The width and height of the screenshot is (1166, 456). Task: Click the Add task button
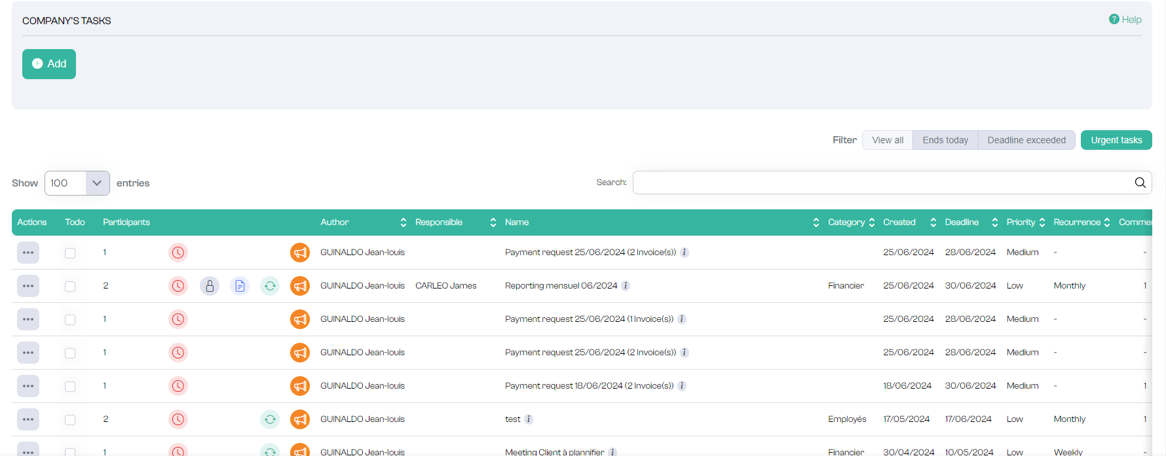click(x=49, y=64)
